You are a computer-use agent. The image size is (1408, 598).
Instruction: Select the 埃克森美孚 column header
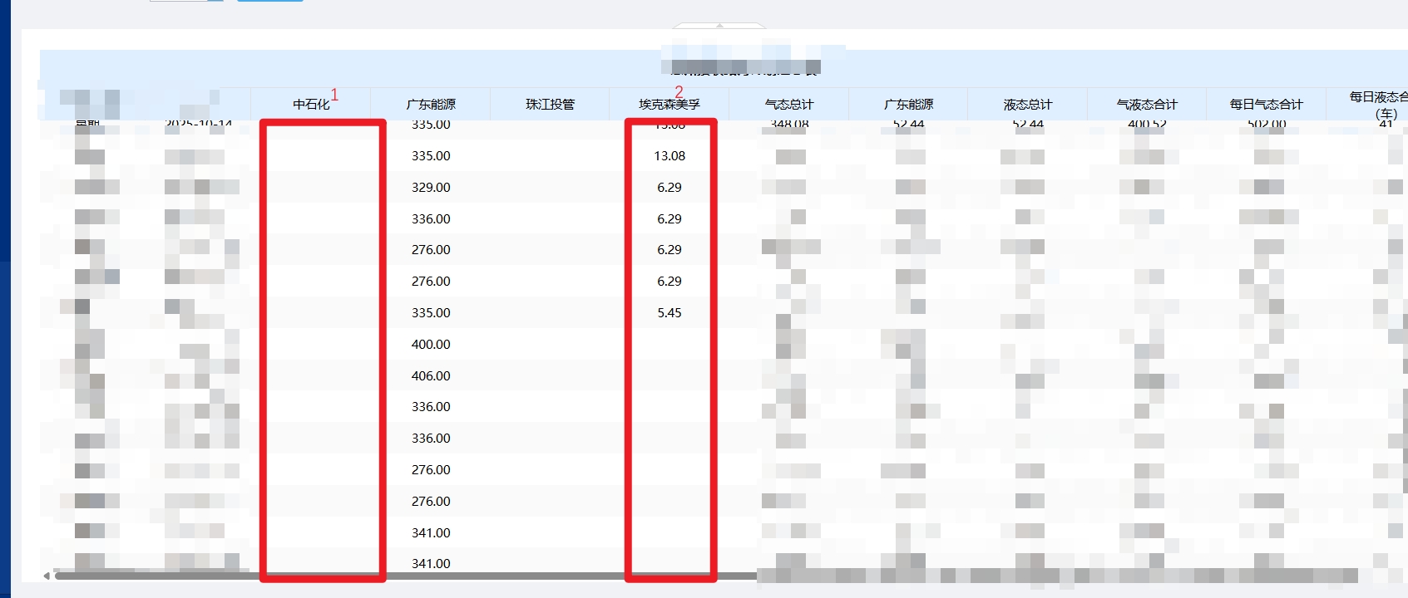pos(669,105)
